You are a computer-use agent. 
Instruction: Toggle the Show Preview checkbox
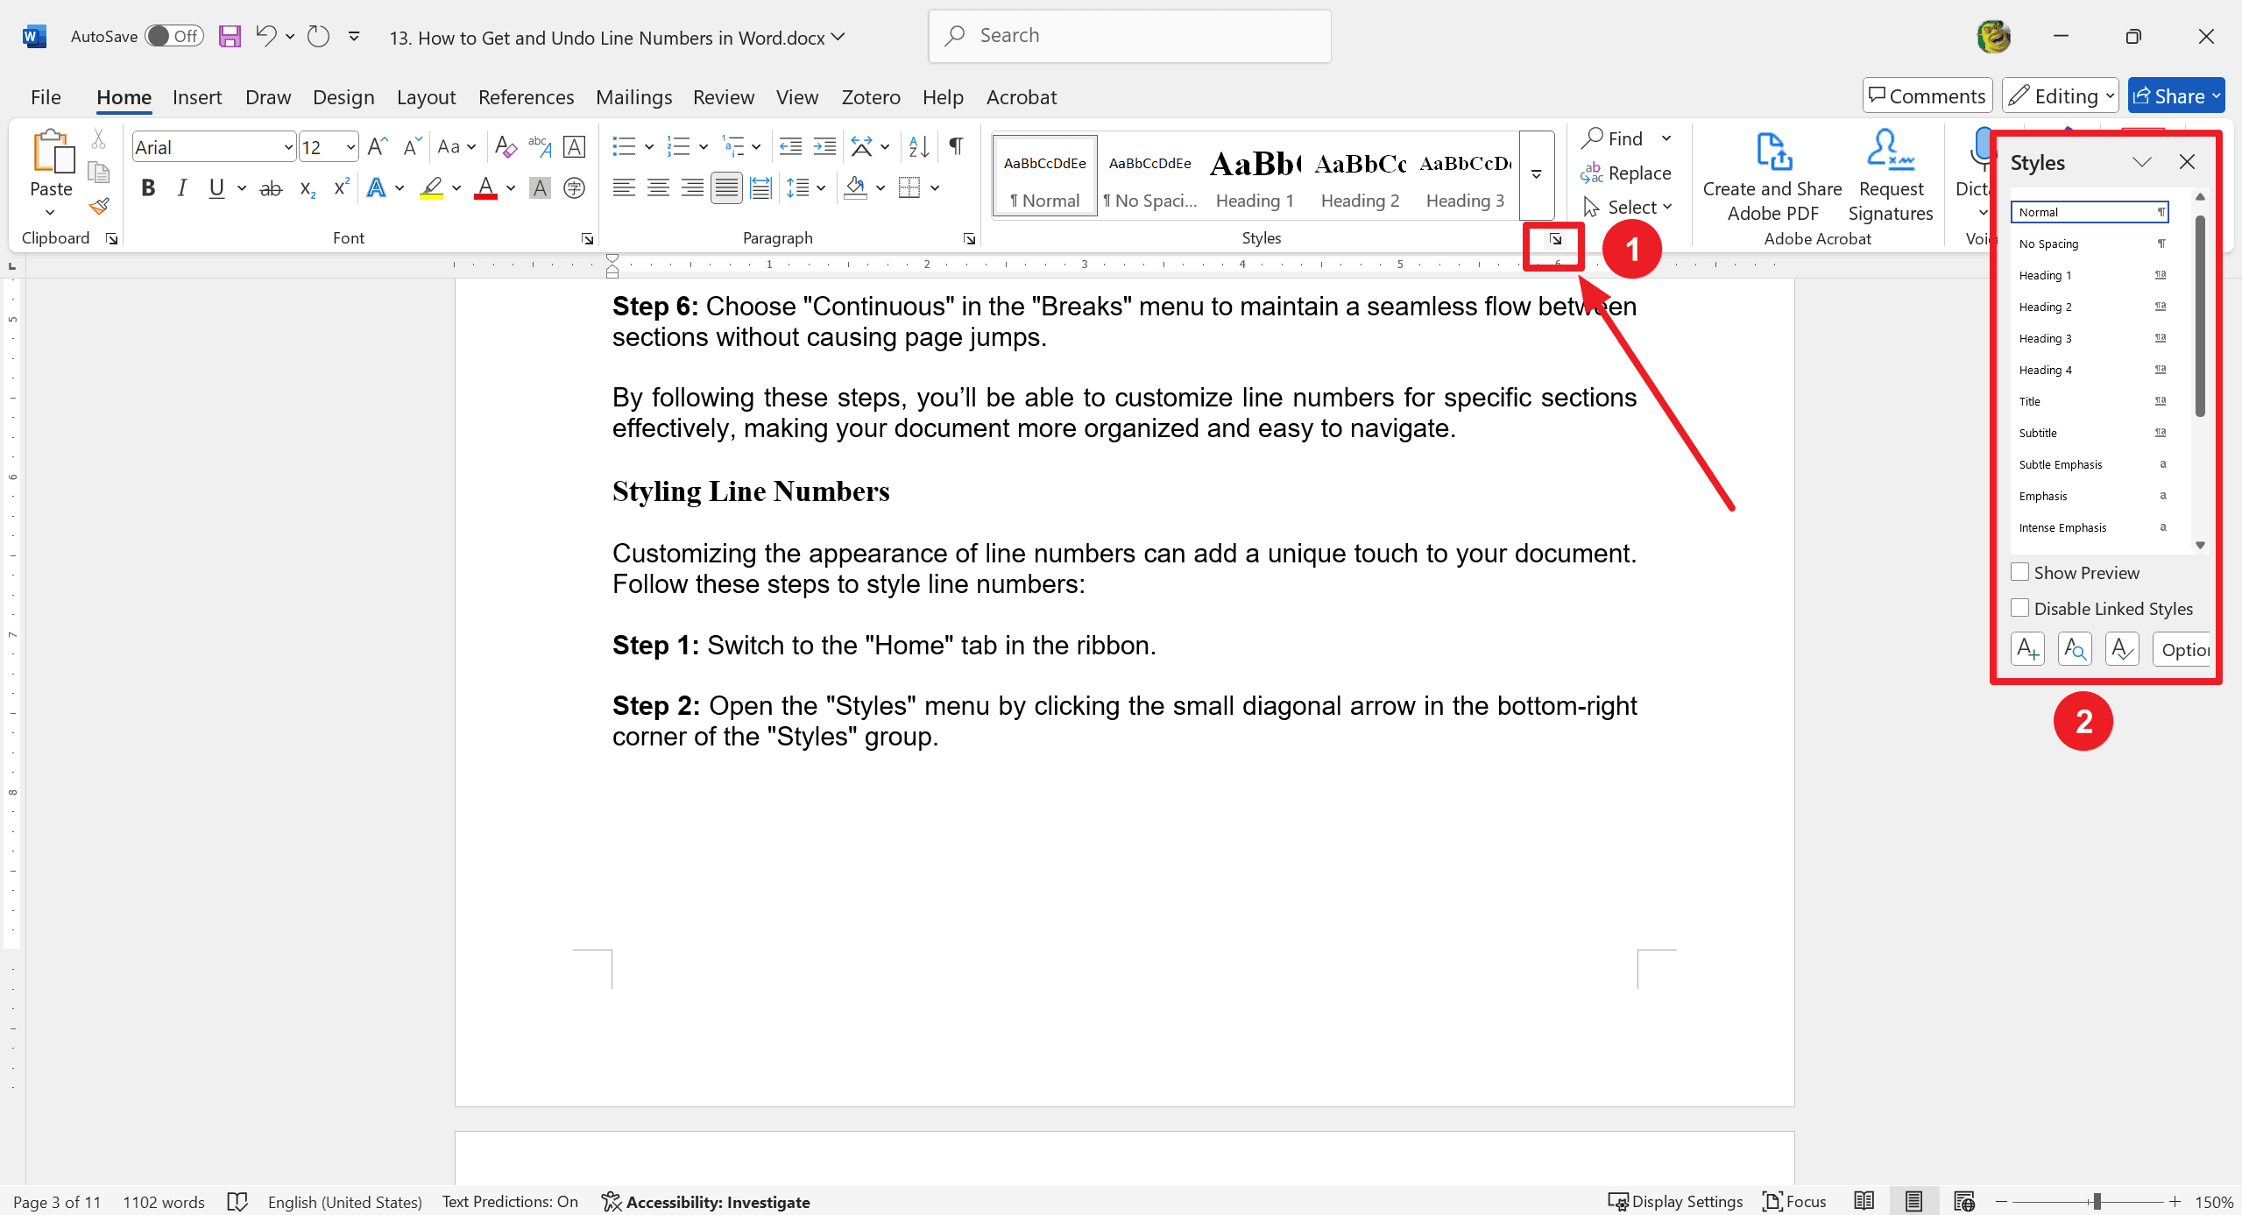coord(2020,572)
